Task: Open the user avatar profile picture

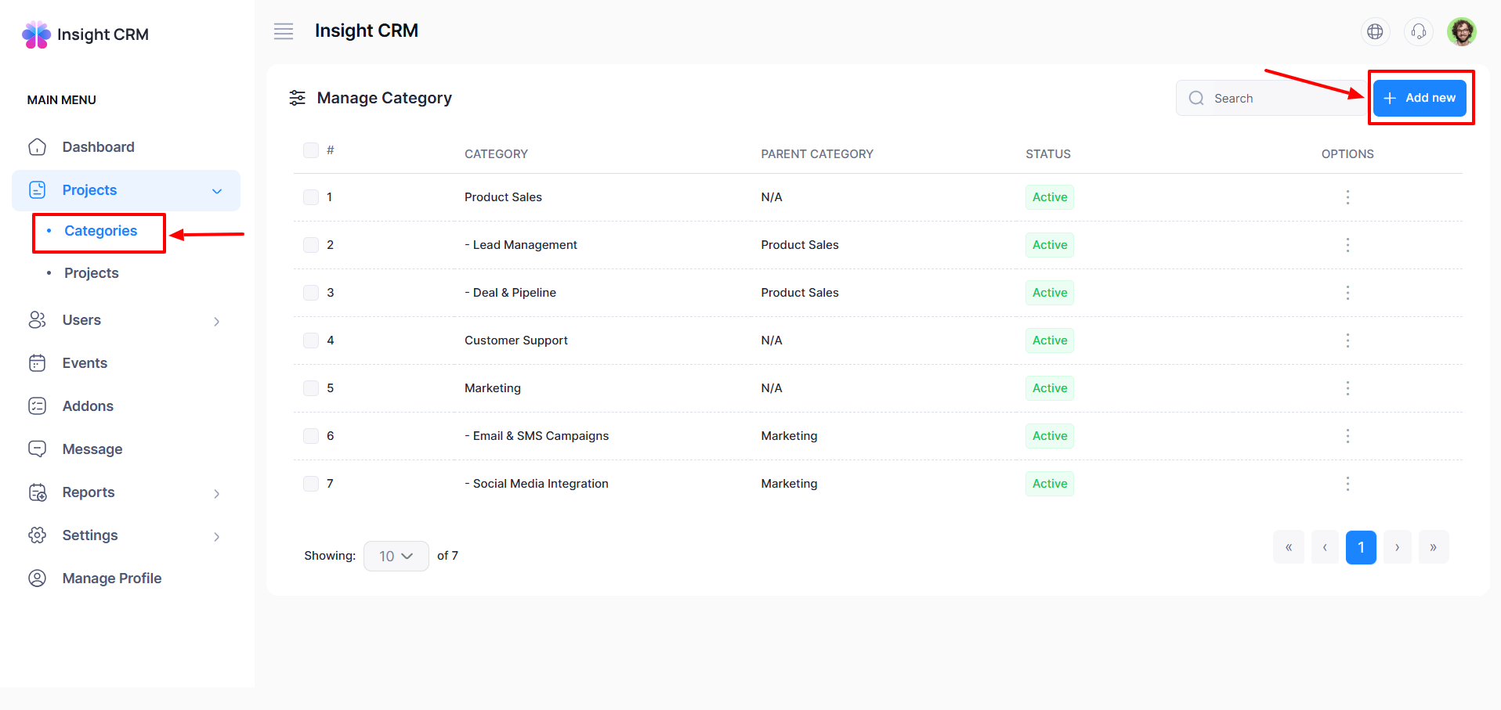Action: tap(1461, 31)
